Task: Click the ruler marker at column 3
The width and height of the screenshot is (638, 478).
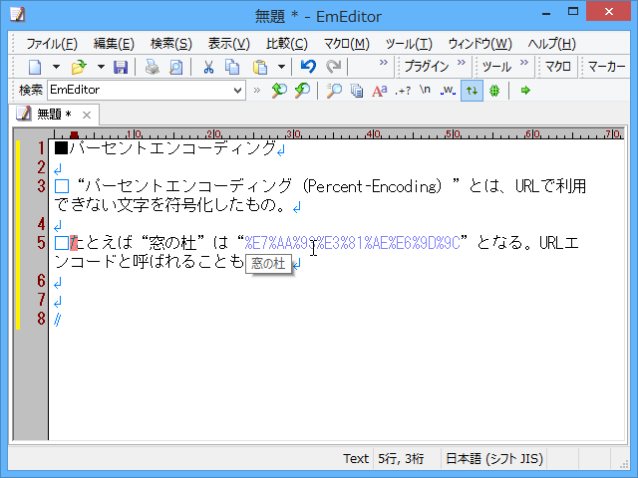Action: 74,134
